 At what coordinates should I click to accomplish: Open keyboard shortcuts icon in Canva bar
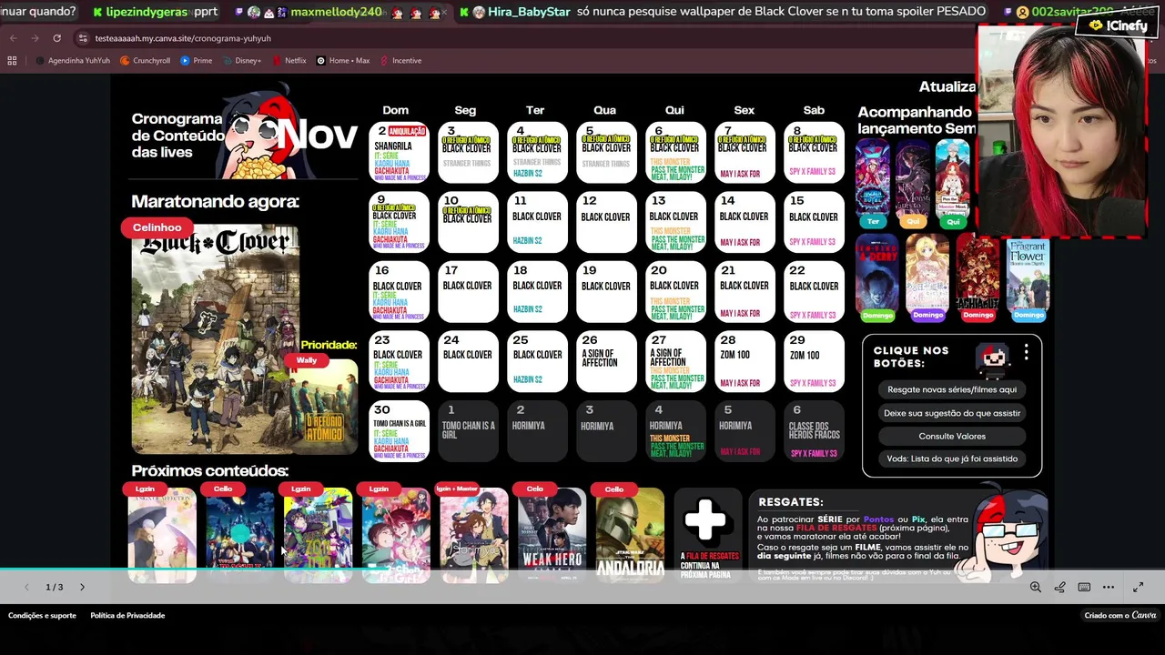1084,587
